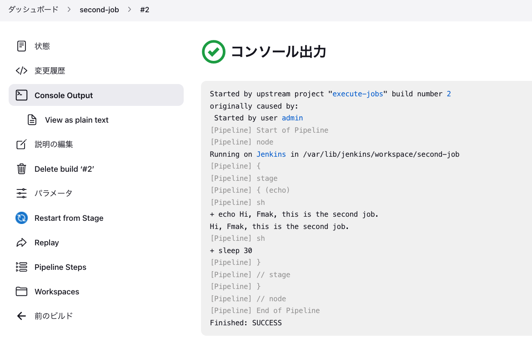Click the plain text file icon
532x348 pixels.
(32, 120)
